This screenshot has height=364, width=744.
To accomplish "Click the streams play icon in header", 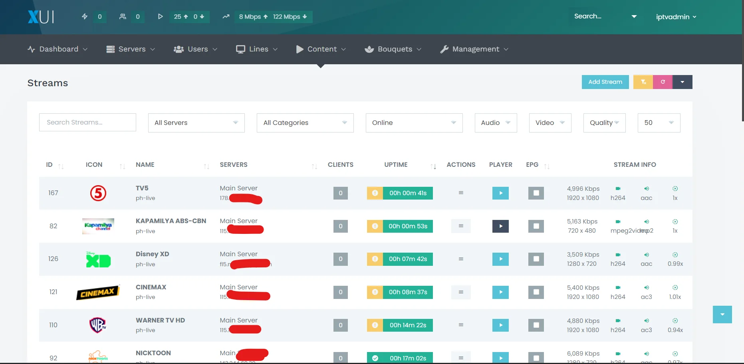I will point(160,16).
